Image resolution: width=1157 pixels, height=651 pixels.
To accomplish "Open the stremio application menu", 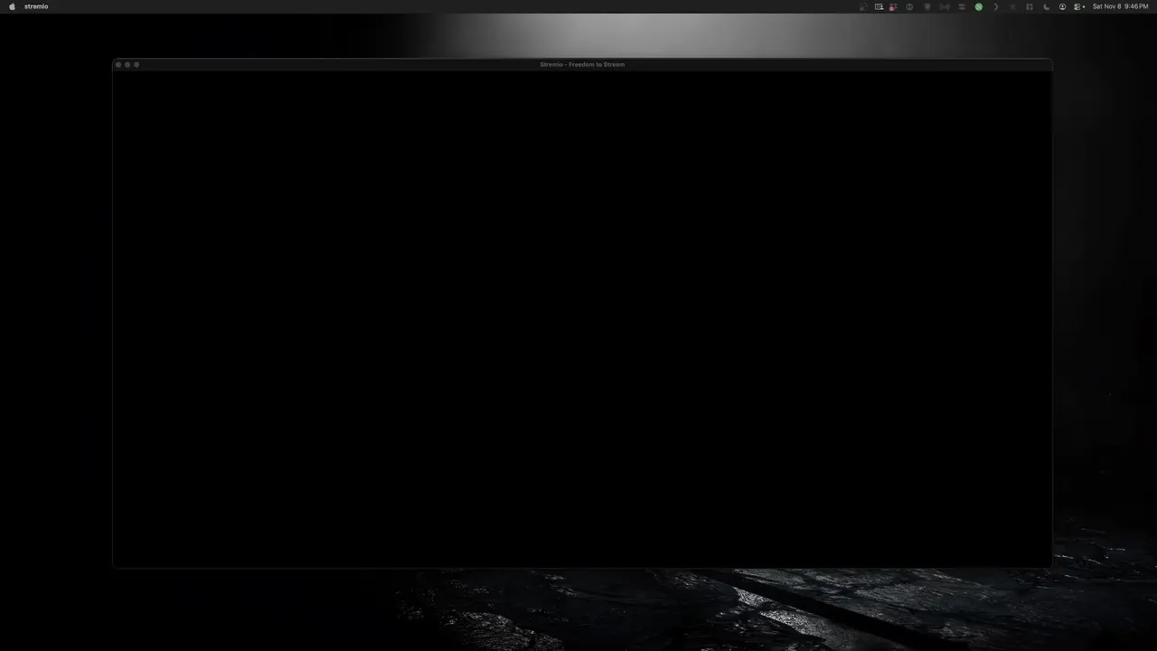I will [x=36, y=6].
